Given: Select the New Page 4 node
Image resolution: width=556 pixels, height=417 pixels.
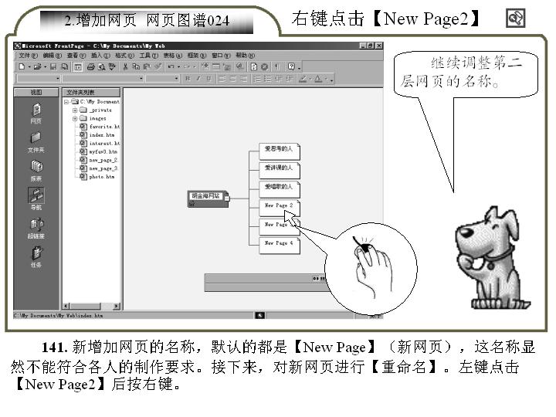Looking at the screenshot, I should pos(280,245).
